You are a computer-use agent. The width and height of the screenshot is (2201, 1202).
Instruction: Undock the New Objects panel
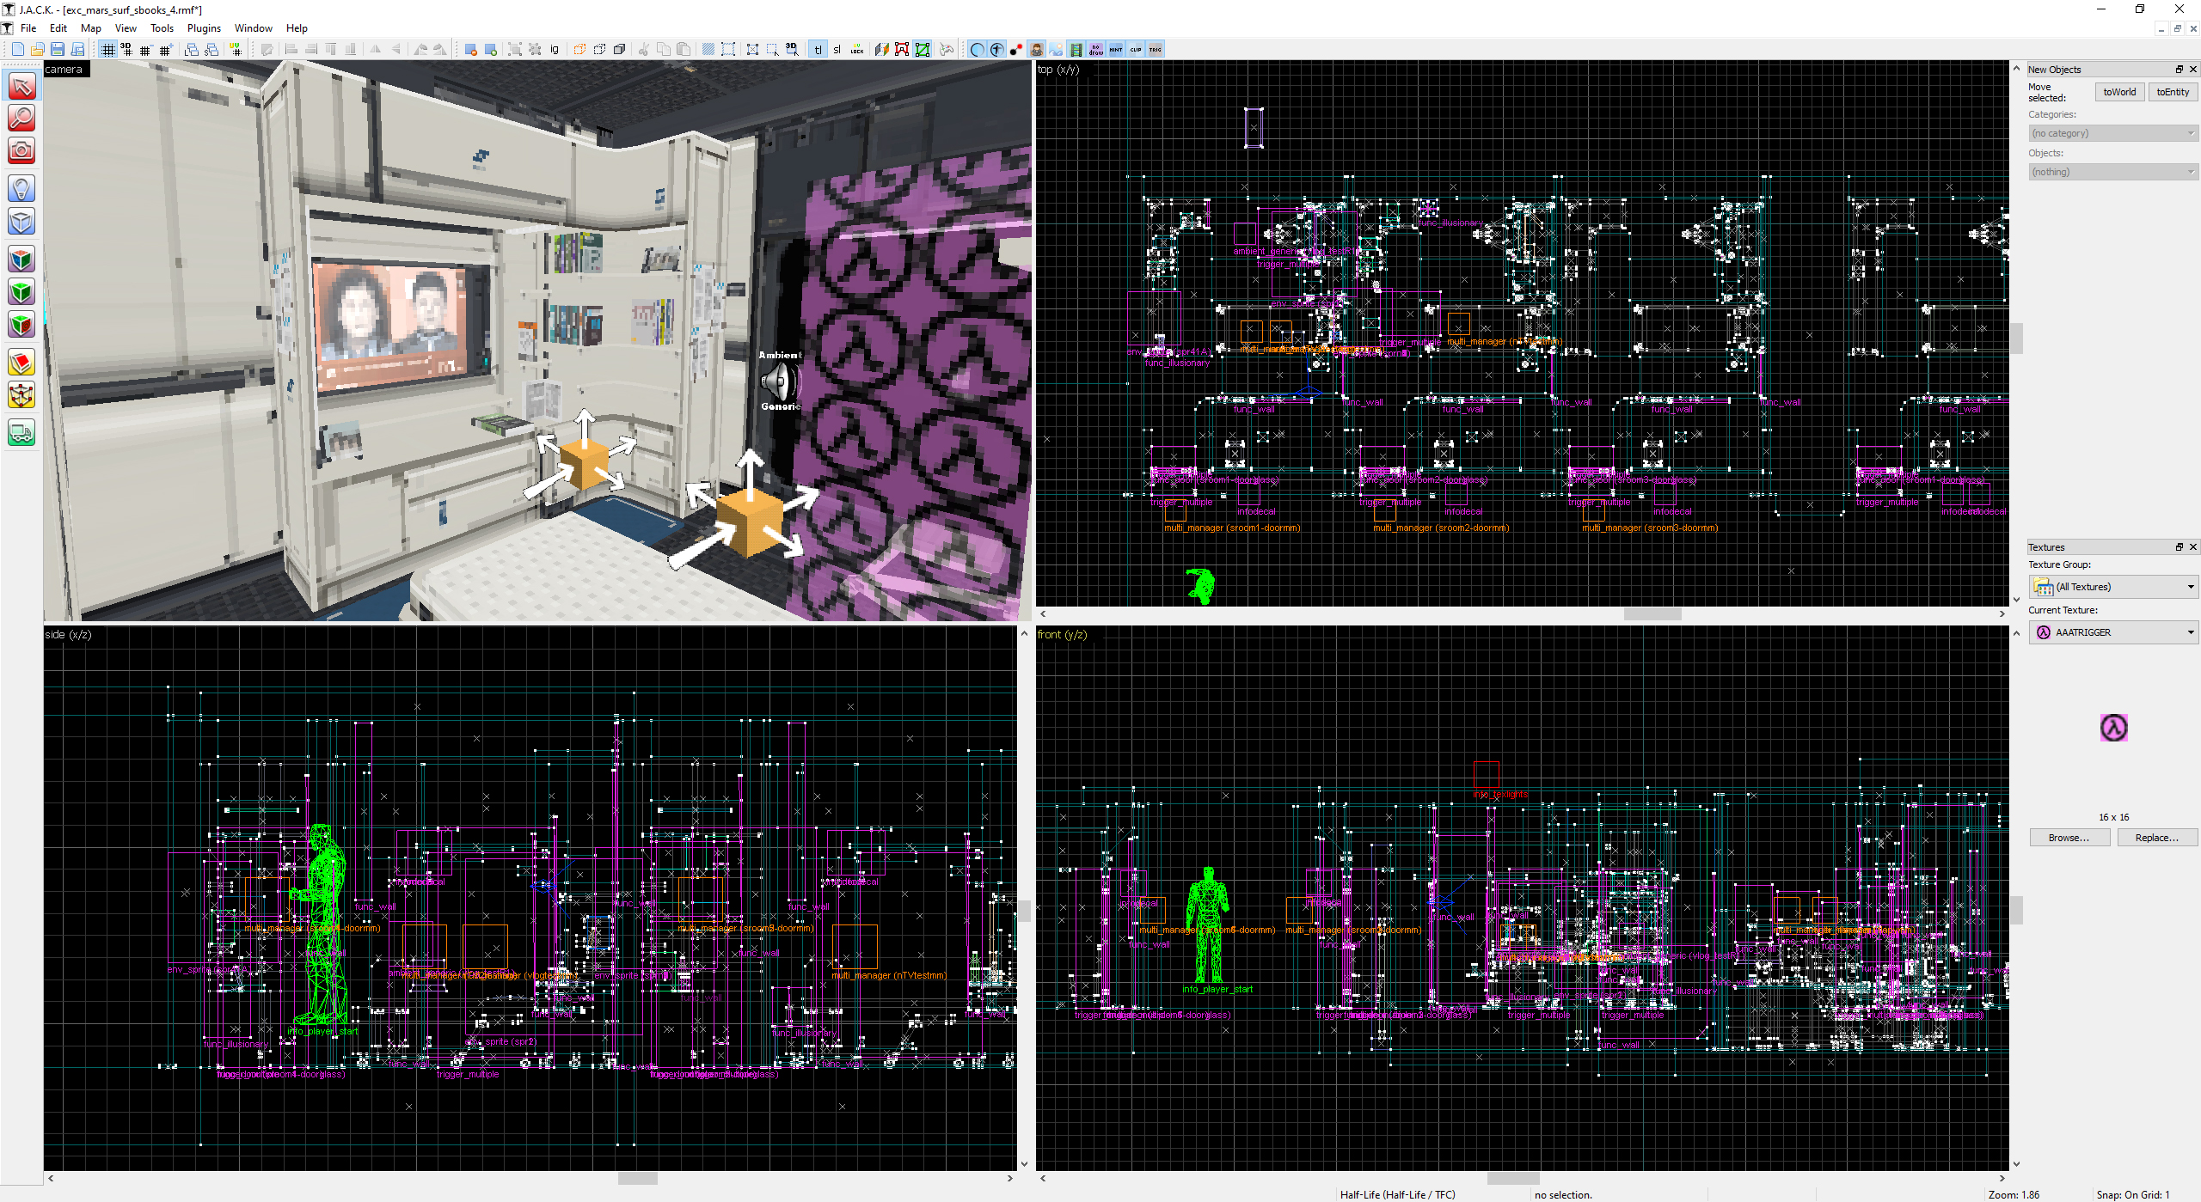point(2179,70)
